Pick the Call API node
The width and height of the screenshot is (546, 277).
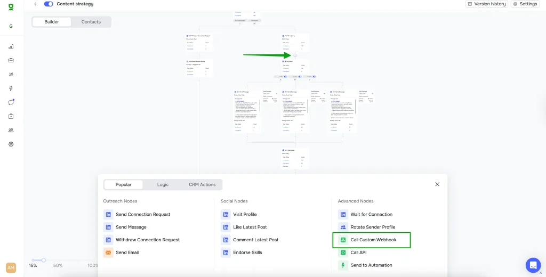click(358, 252)
